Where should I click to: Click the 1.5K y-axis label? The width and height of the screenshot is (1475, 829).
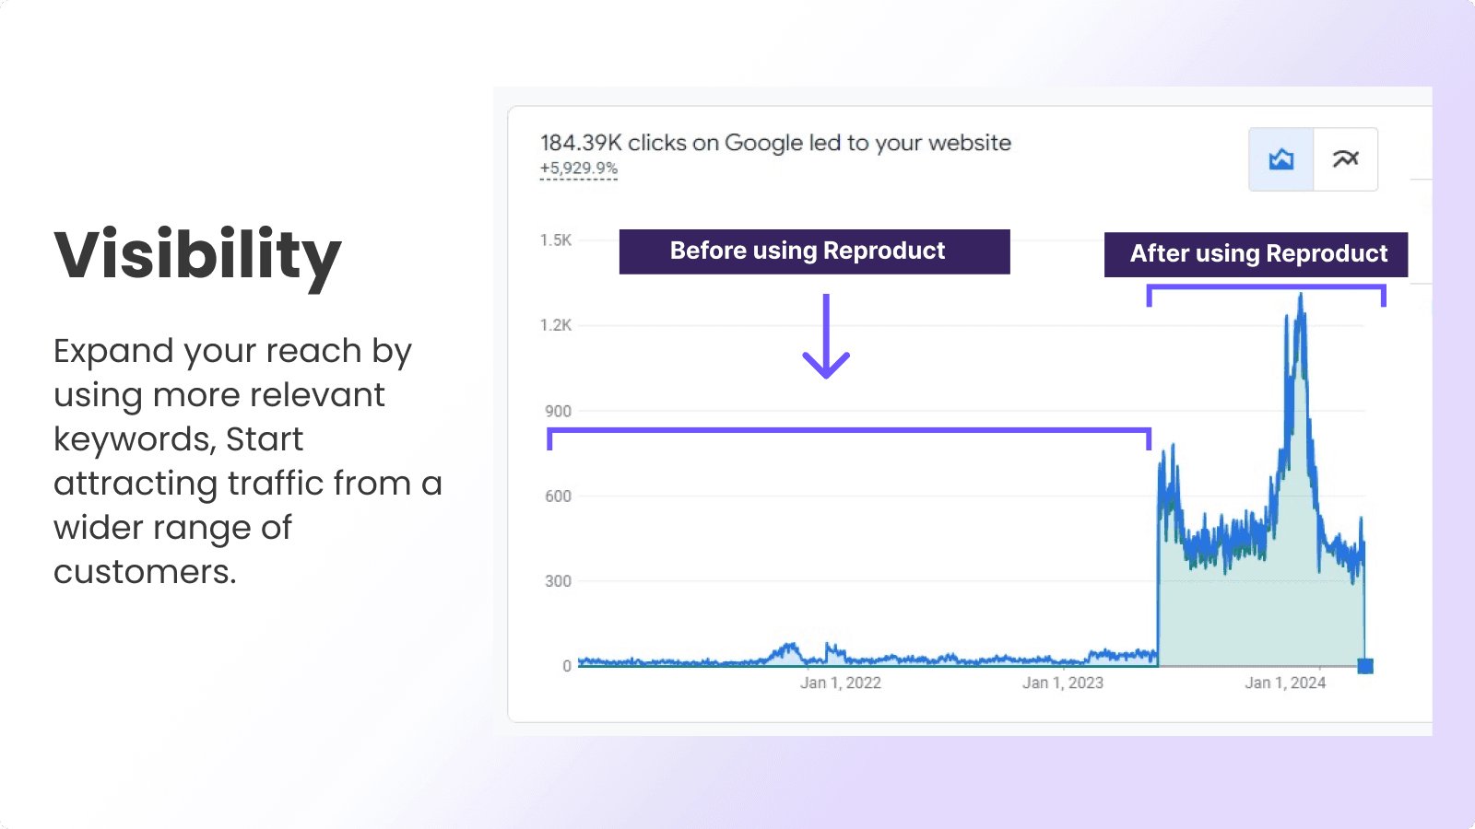(x=556, y=240)
